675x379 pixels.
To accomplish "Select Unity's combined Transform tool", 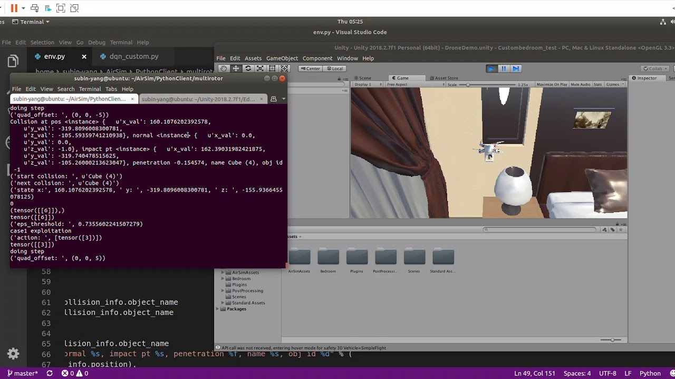I will pos(284,68).
